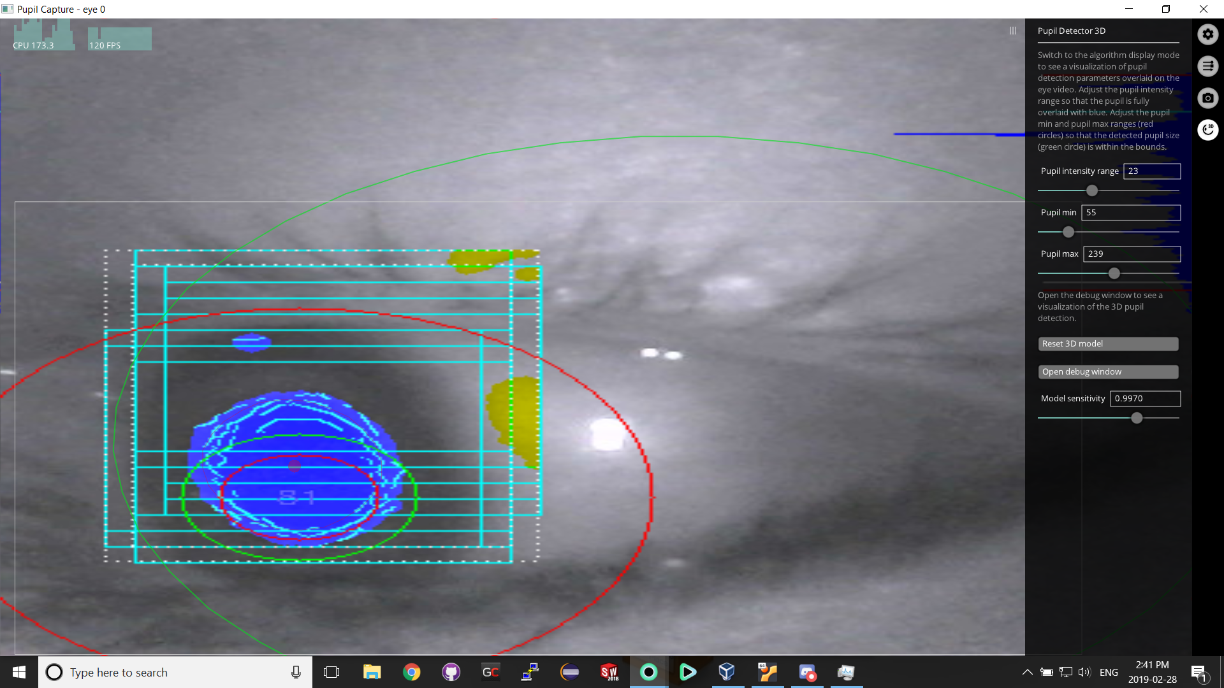The width and height of the screenshot is (1224, 688).
Task: Click the Pupil intensity range field
Action: point(1151,171)
